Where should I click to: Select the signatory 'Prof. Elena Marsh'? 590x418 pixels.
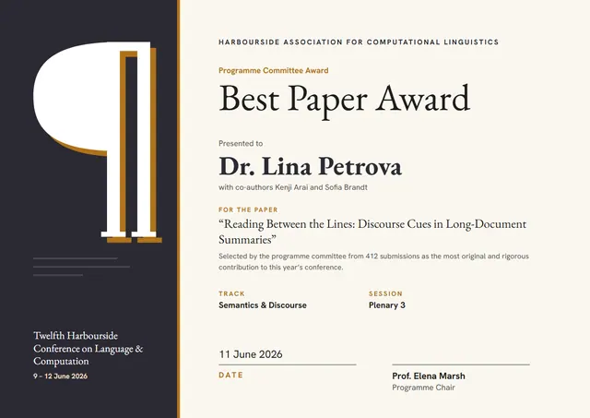tap(429, 376)
